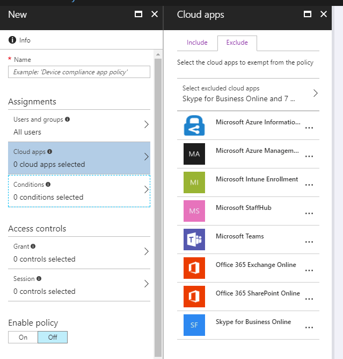Click the SF Skype for Business icon
This screenshot has width=343, height=359.
coord(194,325)
